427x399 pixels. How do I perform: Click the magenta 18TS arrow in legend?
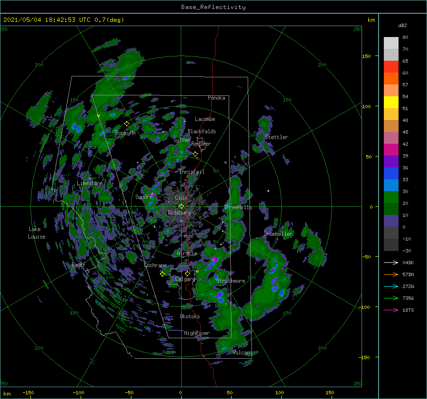pos(391,310)
